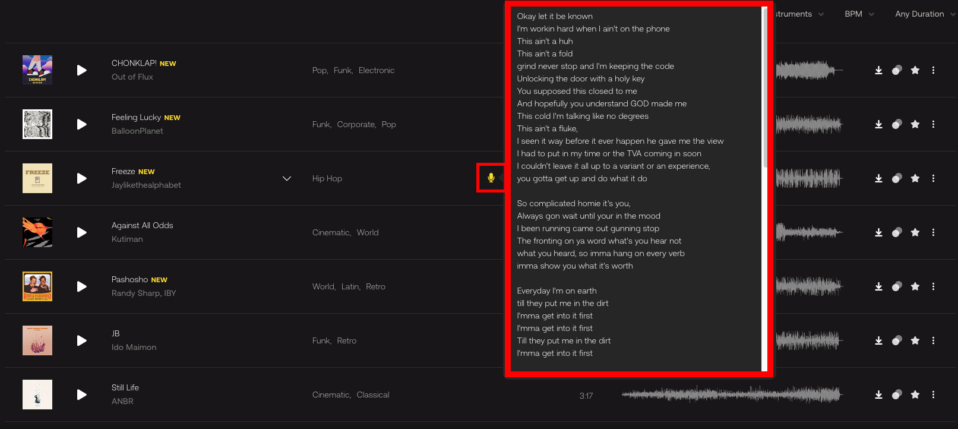This screenshot has width=958, height=429.
Task: Open more options for the Freeze track
Action: pos(934,178)
